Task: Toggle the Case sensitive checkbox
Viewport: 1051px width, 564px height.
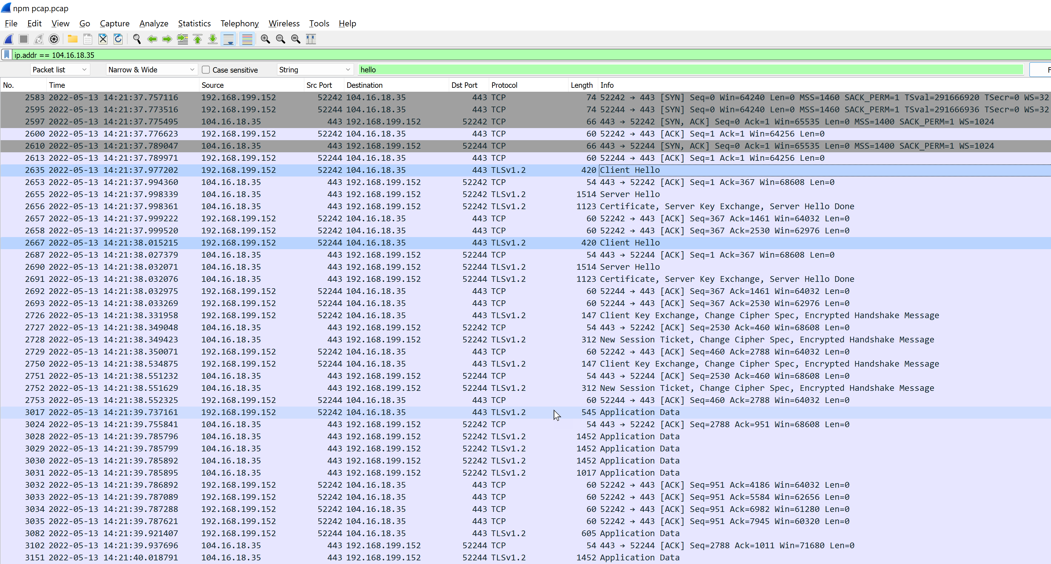Action: [206, 70]
